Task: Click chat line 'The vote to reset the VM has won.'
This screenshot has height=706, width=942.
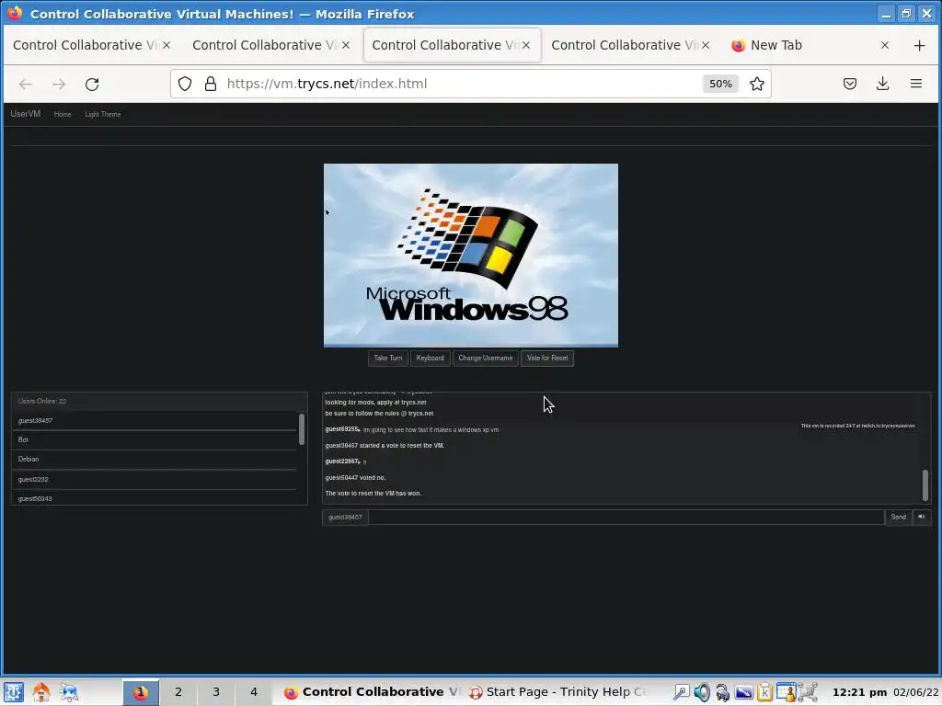Action: 373,493
